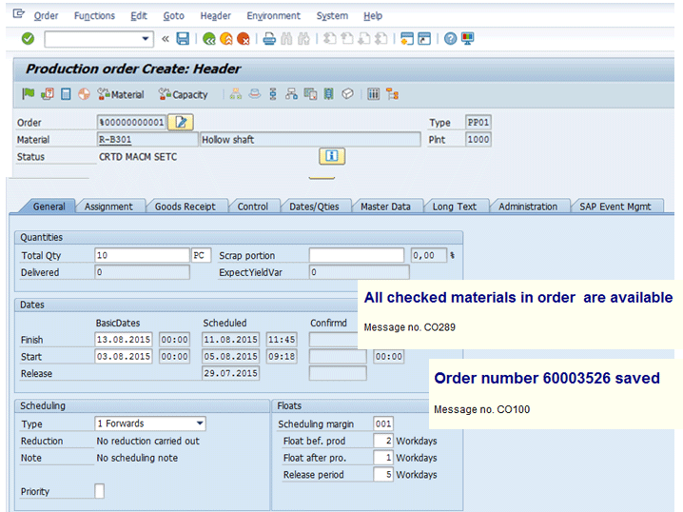Open the Edit menu
The width and height of the screenshot is (683, 512).
point(139,15)
